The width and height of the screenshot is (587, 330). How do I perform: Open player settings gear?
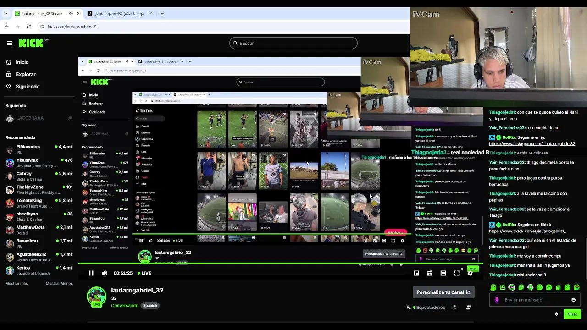tap(470, 274)
